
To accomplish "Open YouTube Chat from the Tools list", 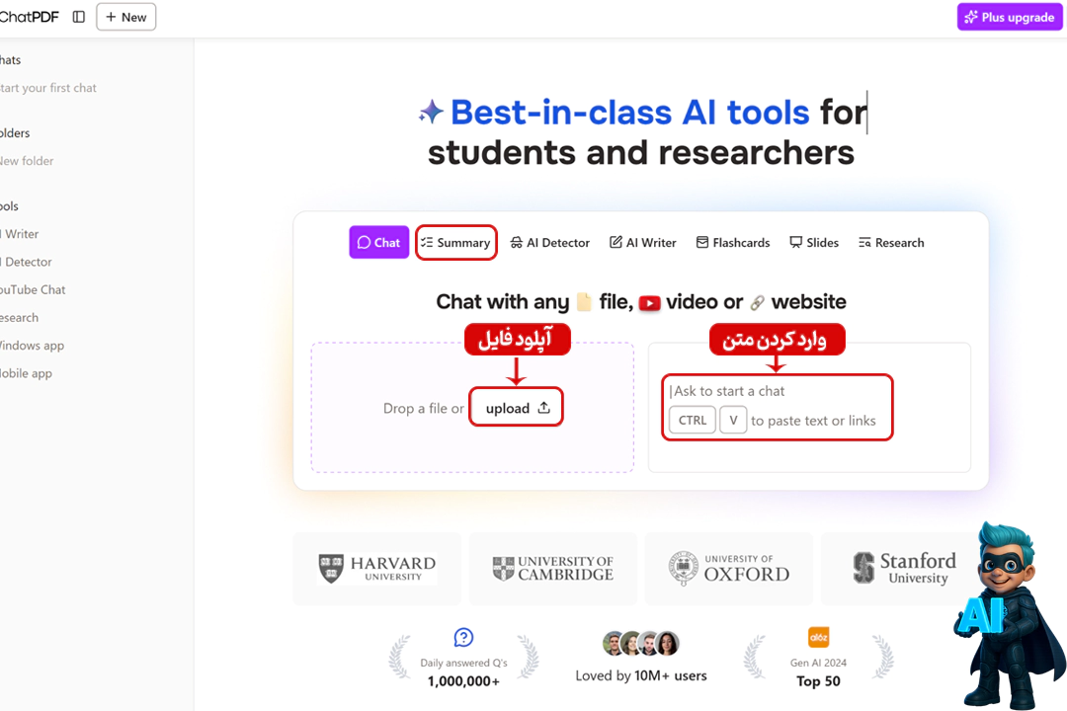I will pos(34,289).
